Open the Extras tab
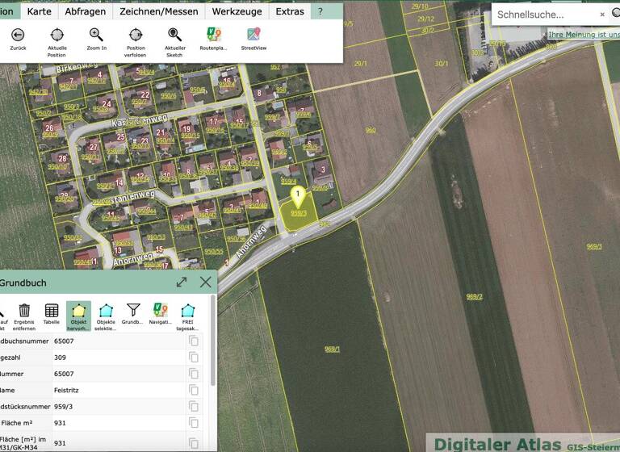 tap(290, 11)
